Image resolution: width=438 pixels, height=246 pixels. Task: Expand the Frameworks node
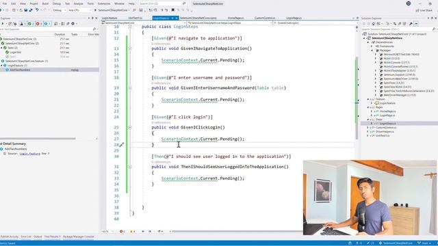pyautogui.click(x=372, y=46)
